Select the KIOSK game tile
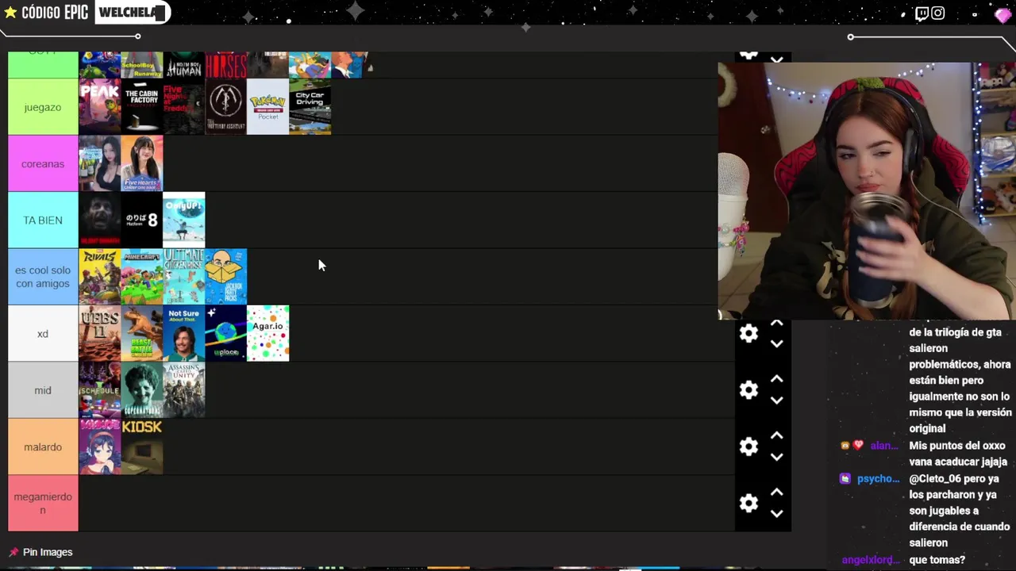Screen dimensions: 1016x571 coord(141,446)
